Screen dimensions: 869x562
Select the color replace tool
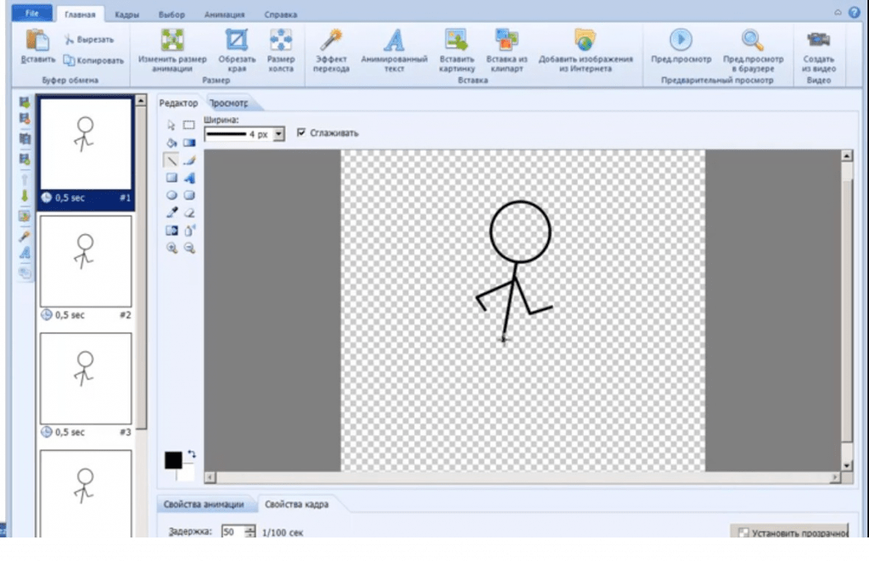171,231
